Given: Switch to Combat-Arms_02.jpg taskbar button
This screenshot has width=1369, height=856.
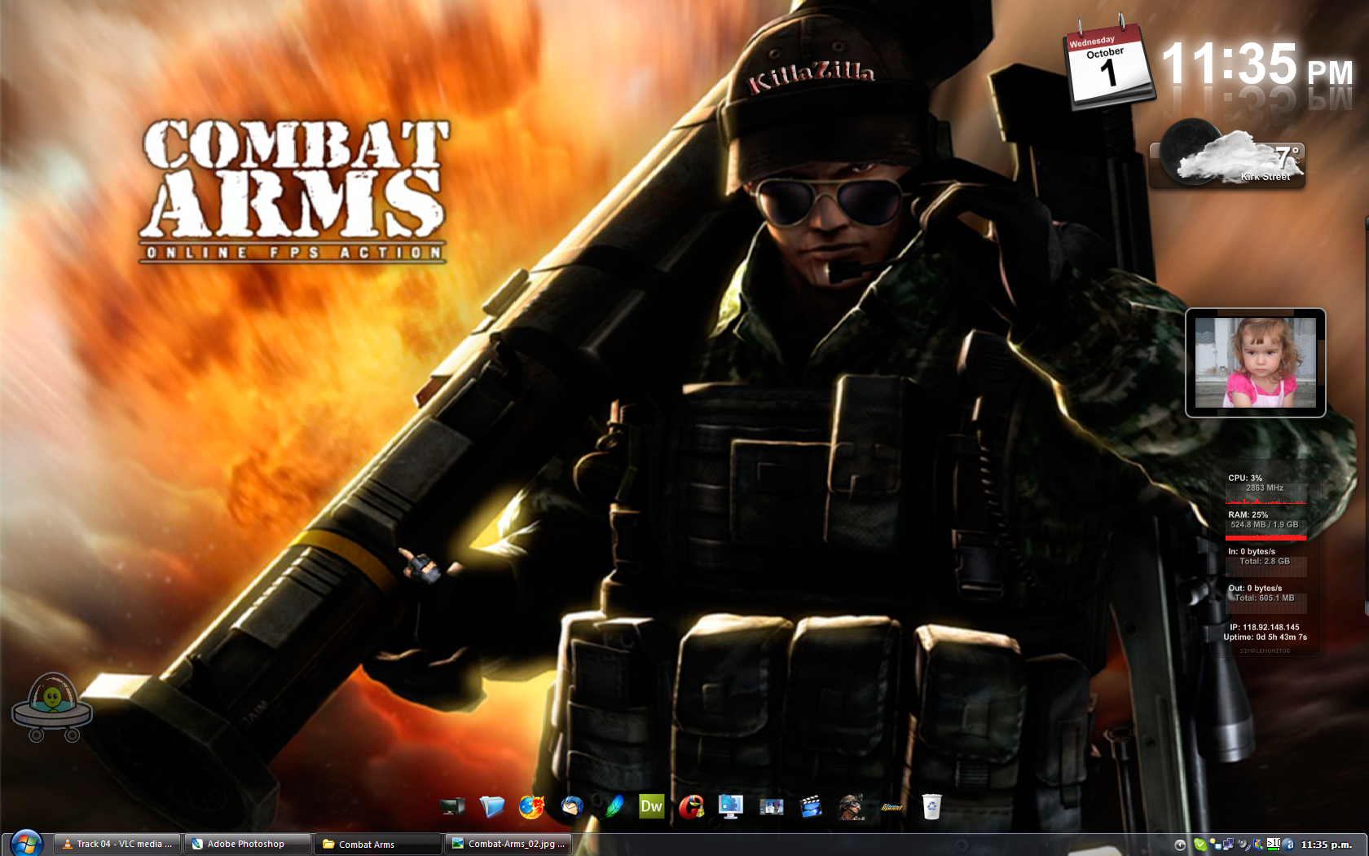Looking at the screenshot, I should (508, 844).
